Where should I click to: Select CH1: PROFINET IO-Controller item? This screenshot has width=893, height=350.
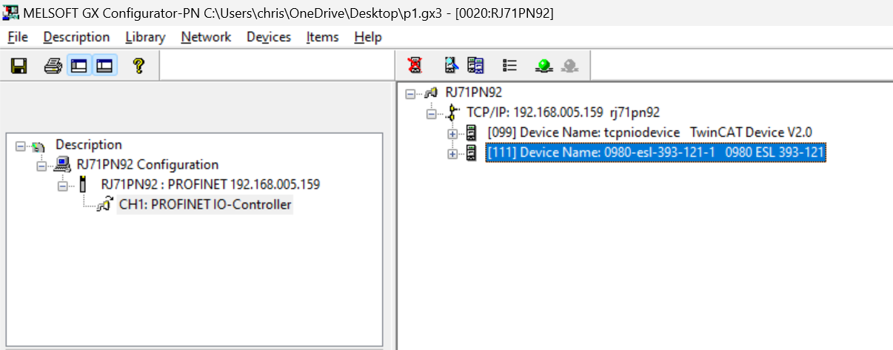pyautogui.click(x=205, y=205)
